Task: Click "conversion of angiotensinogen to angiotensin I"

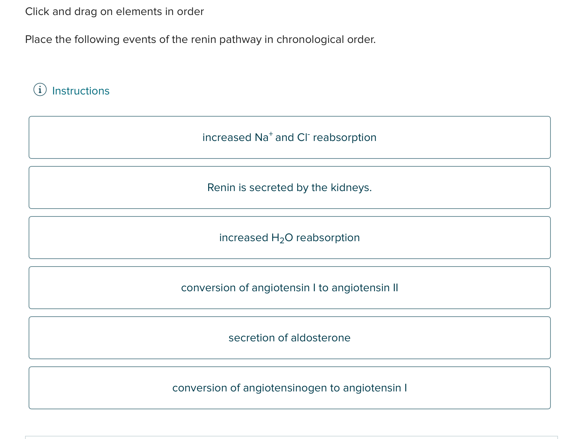Action: coord(289,388)
